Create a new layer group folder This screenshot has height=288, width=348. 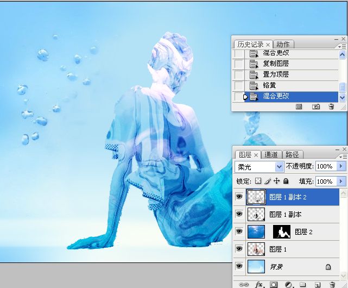click(x=303, y=284)
